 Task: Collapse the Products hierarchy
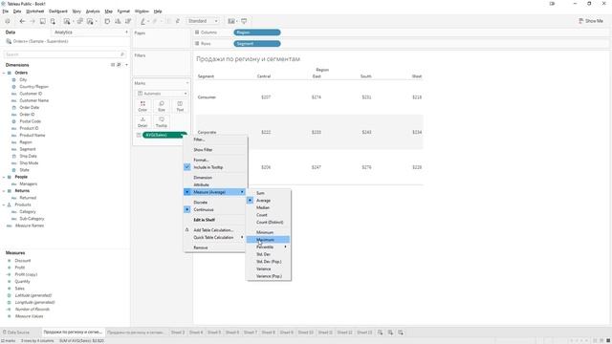(x=4, y=204)
